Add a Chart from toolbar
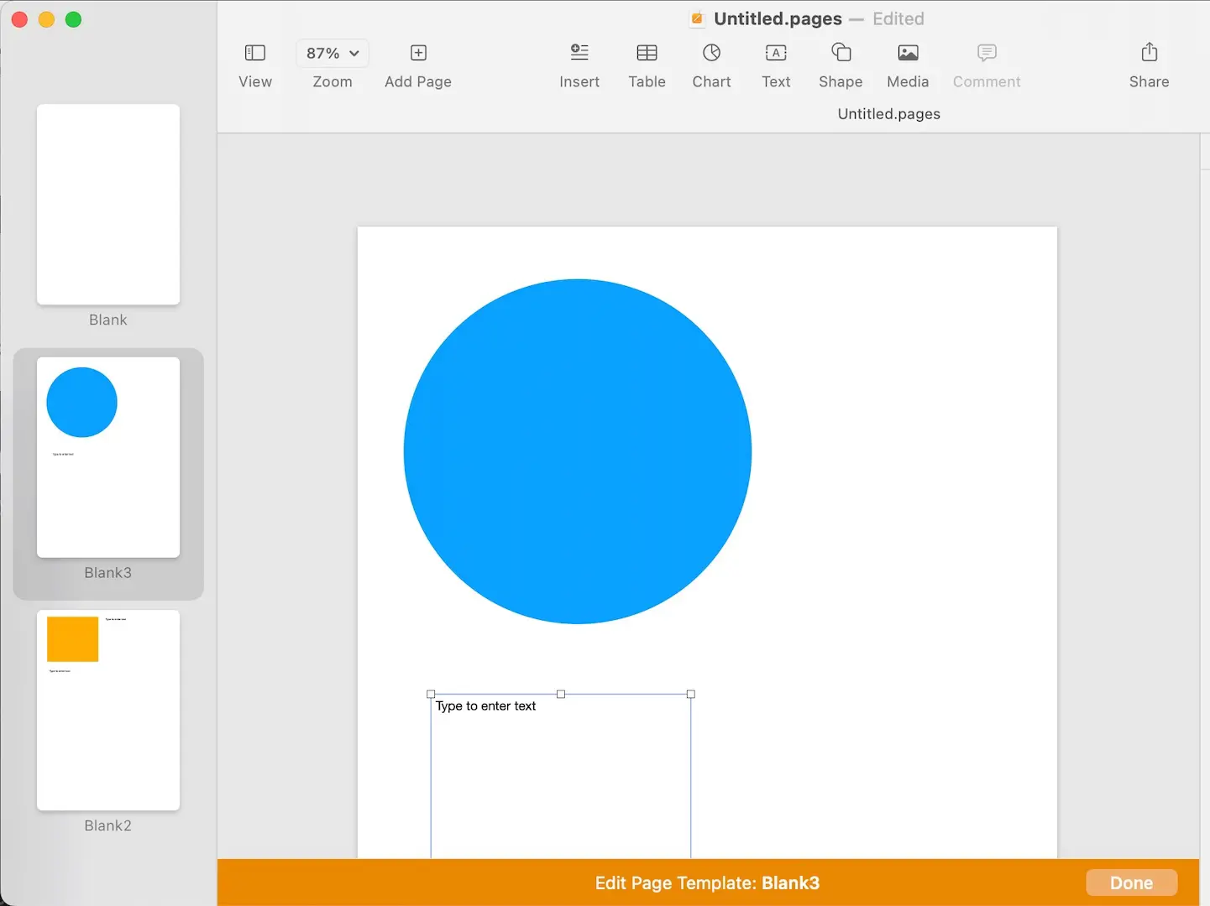Screen dimensions: 1210x906 pyautogui.click(x=711, y=54)
